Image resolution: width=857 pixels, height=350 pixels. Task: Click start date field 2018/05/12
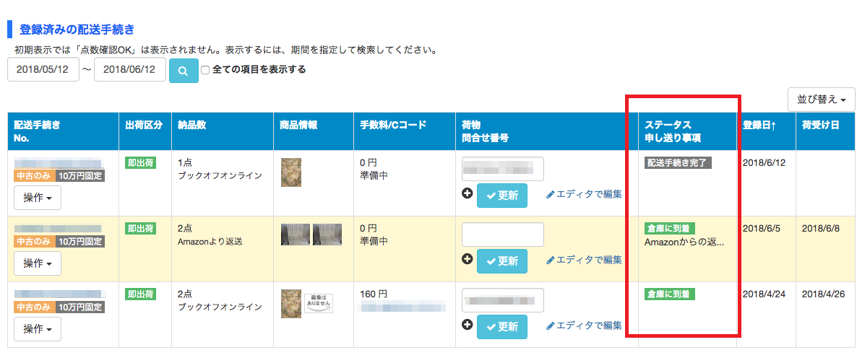43,70
